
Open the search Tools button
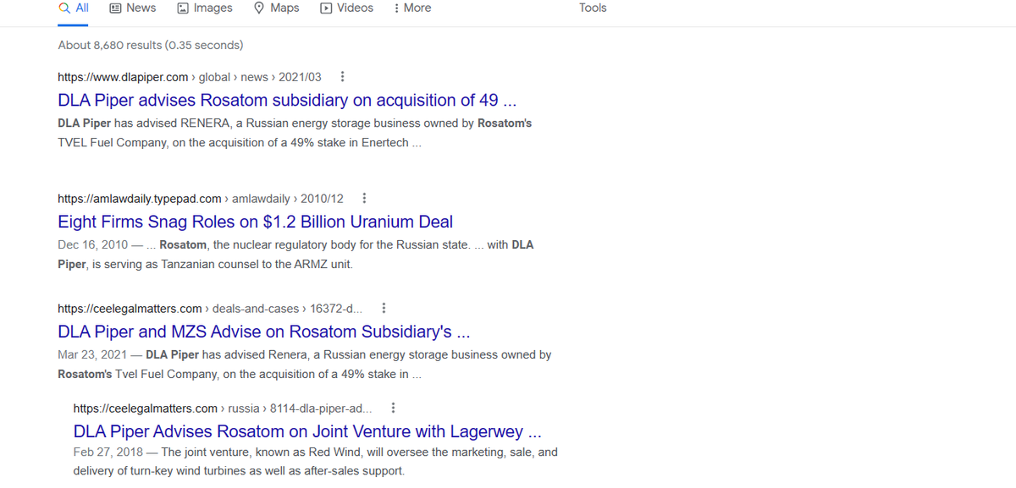click(593, 8)
